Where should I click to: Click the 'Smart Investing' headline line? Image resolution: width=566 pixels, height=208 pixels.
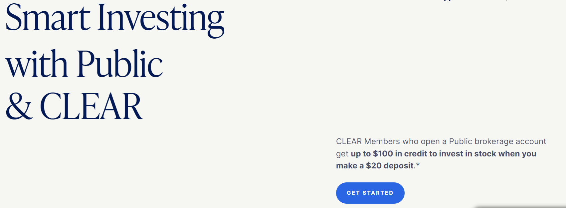pyautogui.click(x=115, y=19)
